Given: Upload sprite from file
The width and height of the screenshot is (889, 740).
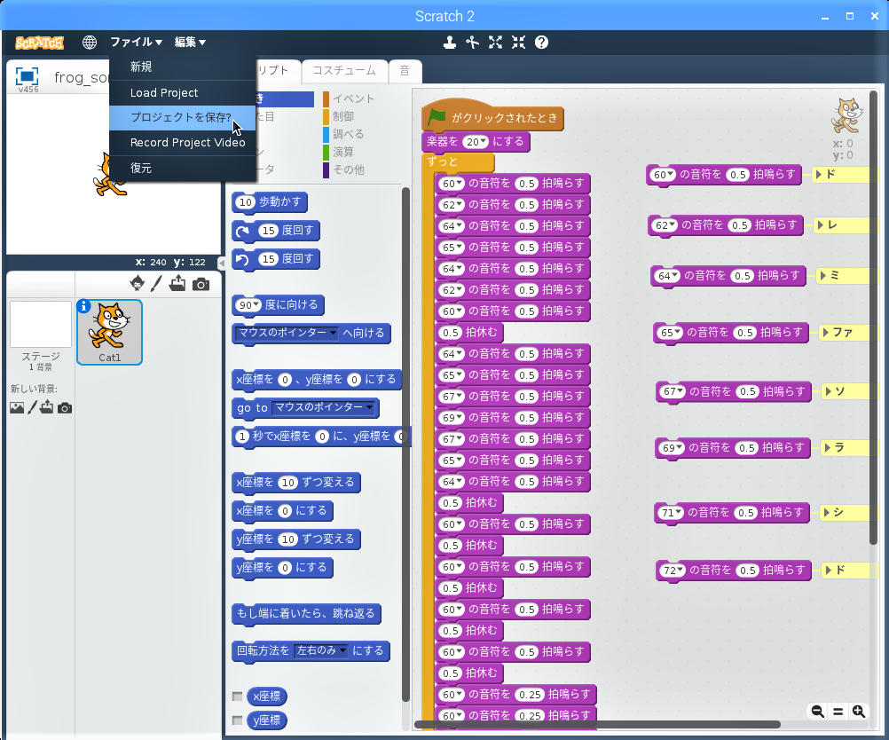Looking at the screenshot, I should coord(177,283).
